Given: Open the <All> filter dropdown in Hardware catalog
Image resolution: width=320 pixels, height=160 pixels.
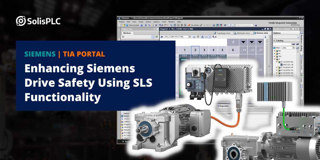Looking at the screenshot, I should pos(293,48).
